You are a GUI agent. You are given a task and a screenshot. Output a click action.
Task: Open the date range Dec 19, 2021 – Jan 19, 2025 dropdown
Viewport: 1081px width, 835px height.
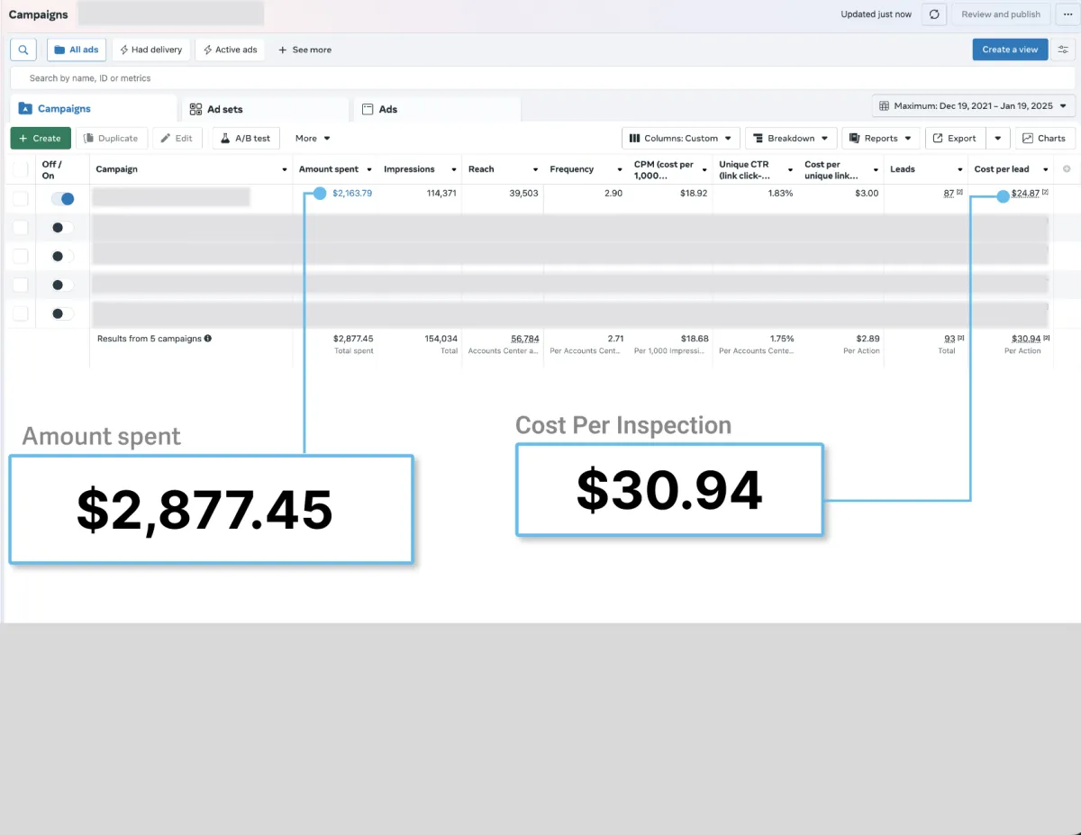(974, 105)
